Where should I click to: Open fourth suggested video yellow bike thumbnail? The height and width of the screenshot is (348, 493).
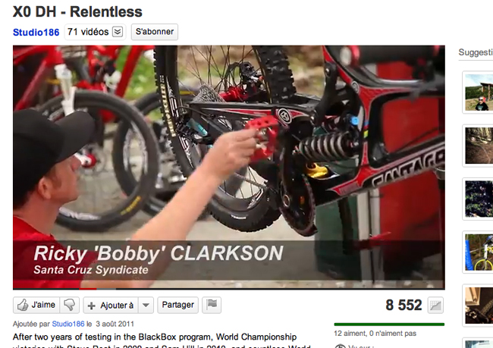coord(479,252)
